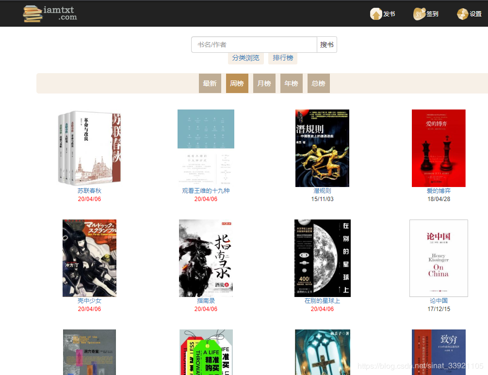Click the 指南录 title link
488x375 pixels.
click(x=206, y=301)
